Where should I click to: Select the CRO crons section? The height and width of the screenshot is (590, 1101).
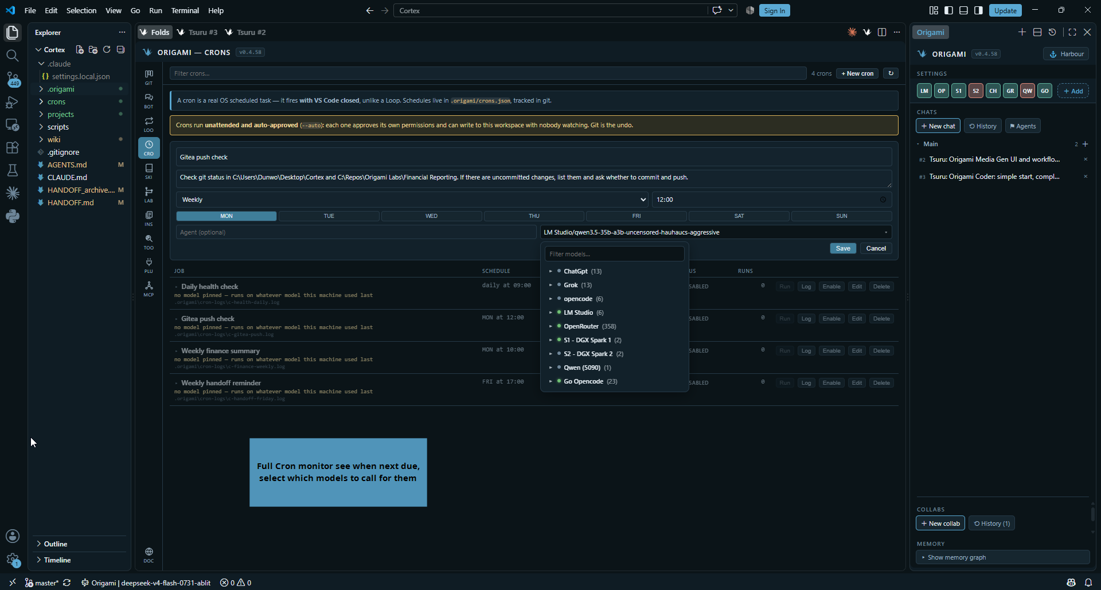coord(149,148)
